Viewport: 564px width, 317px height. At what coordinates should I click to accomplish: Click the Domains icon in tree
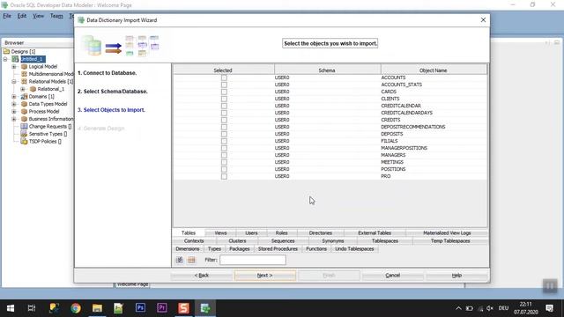click(x=24, y=97)
